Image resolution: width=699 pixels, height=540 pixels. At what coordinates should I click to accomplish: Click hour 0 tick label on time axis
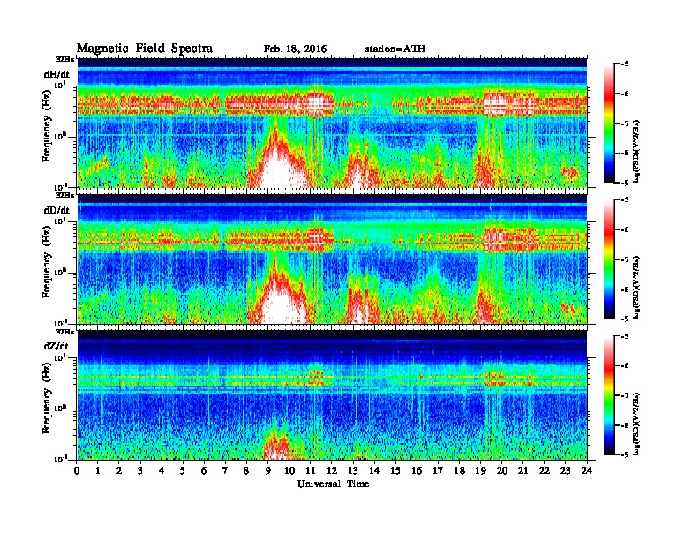point(77,470)
